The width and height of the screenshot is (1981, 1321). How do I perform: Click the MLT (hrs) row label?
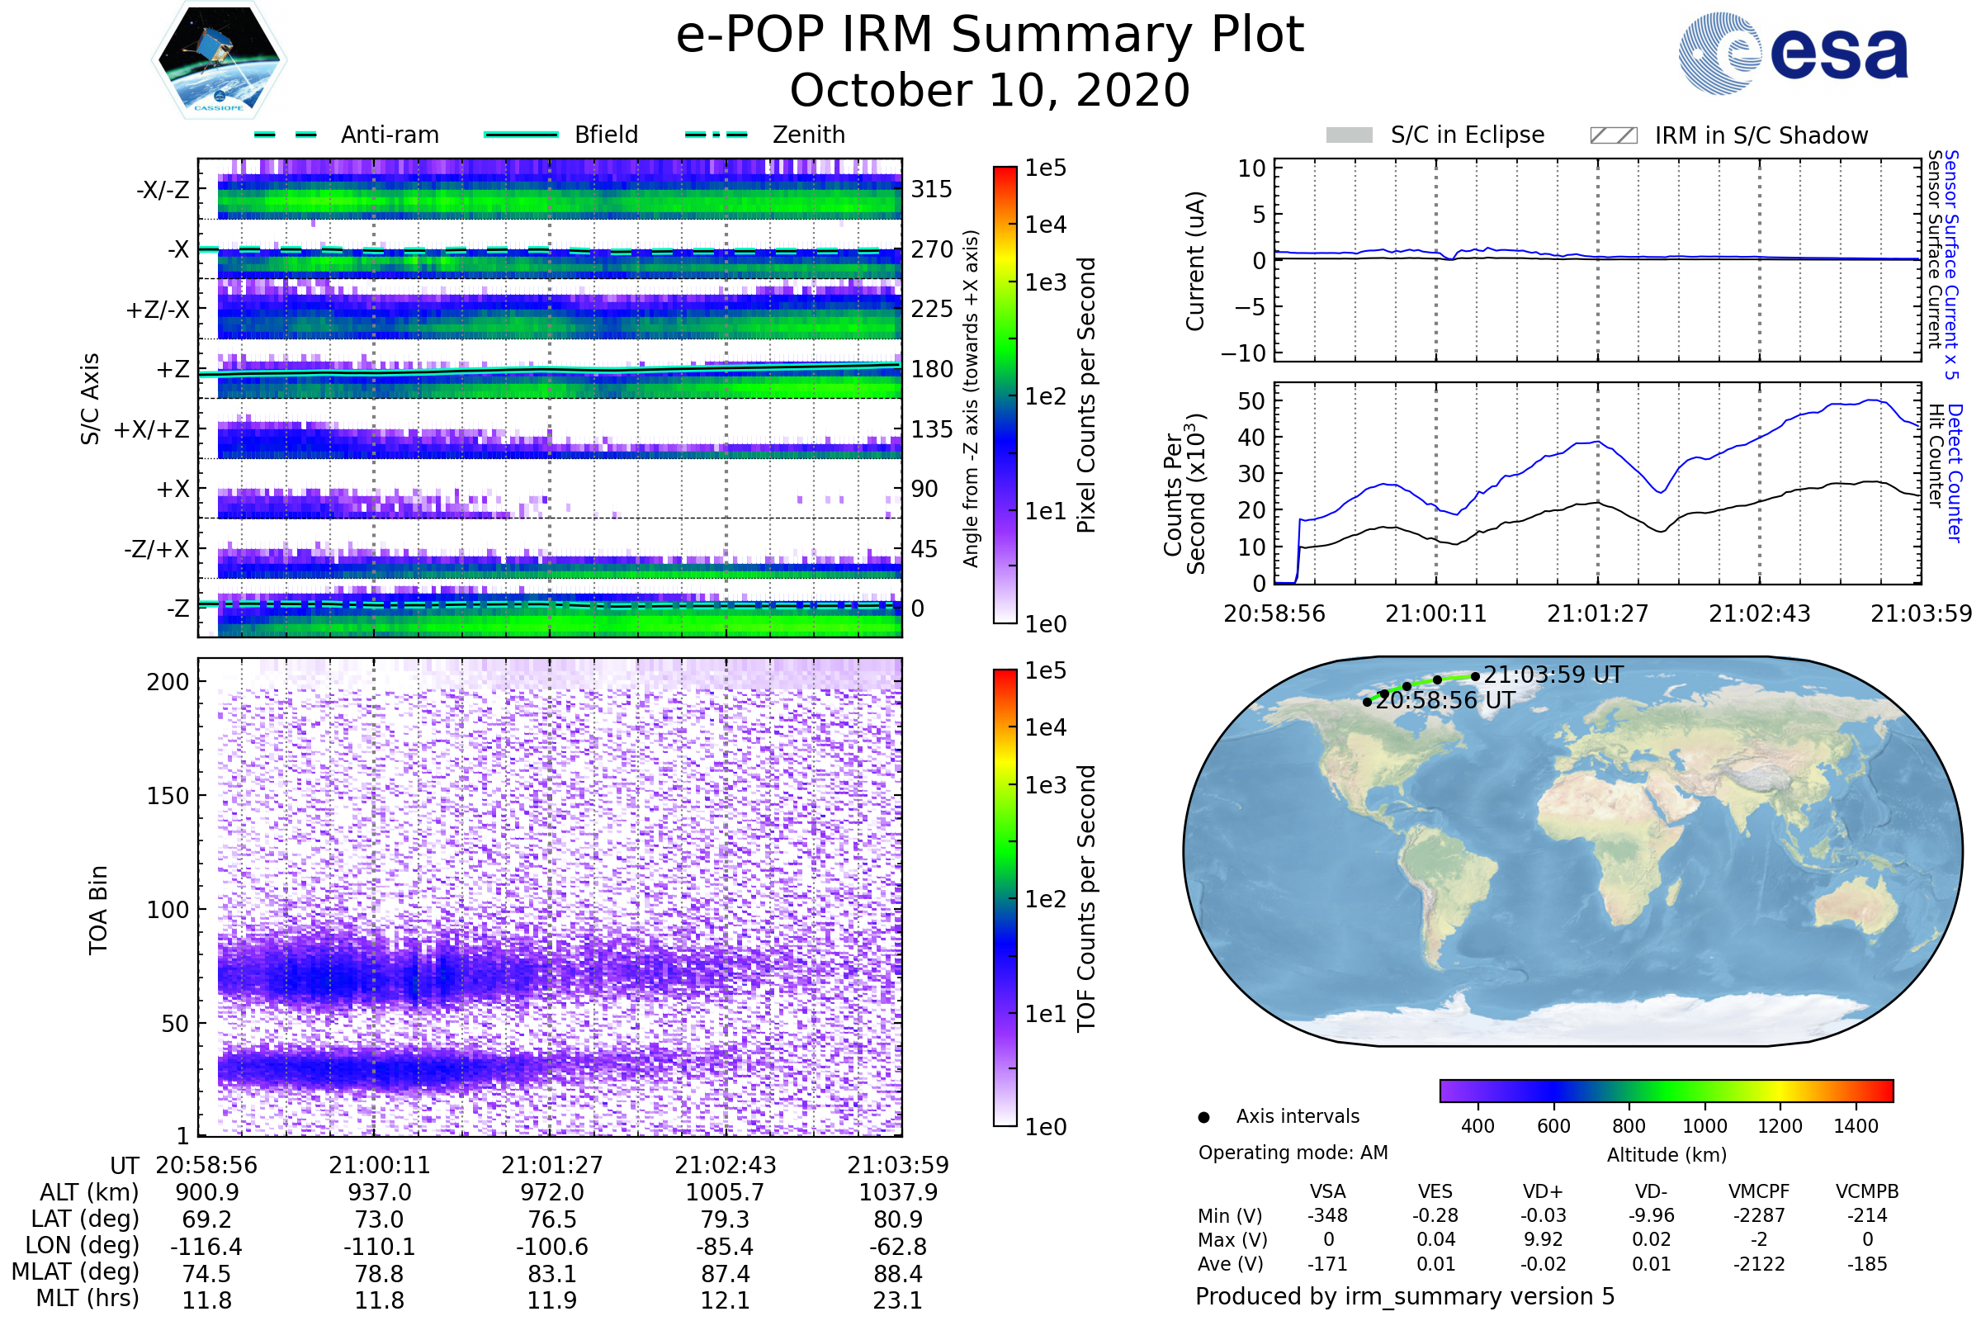(x=87, y=1298)
